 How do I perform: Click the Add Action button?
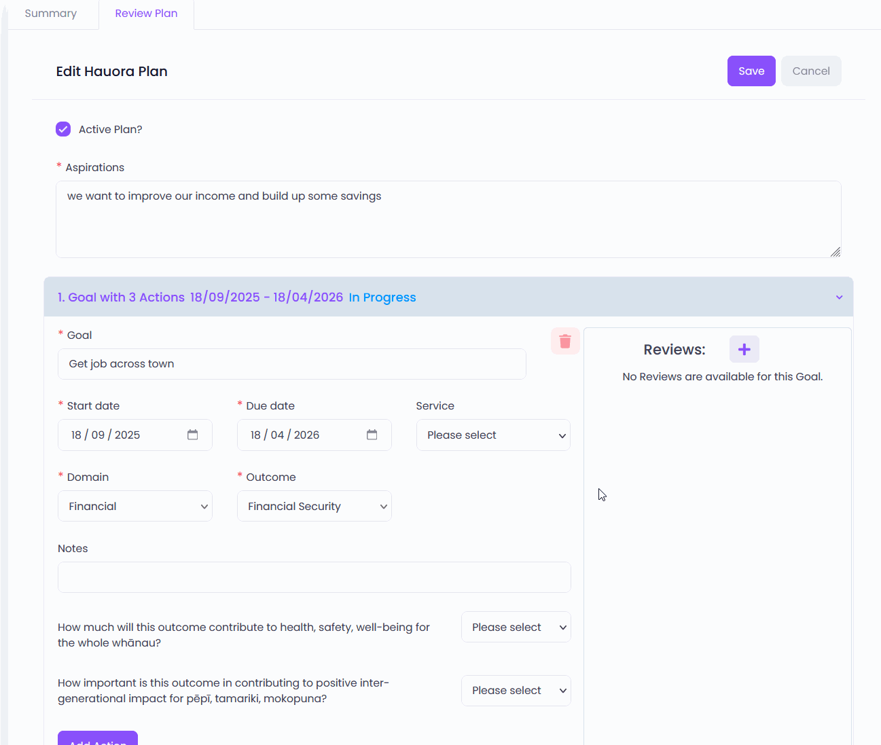click(98, 738)
